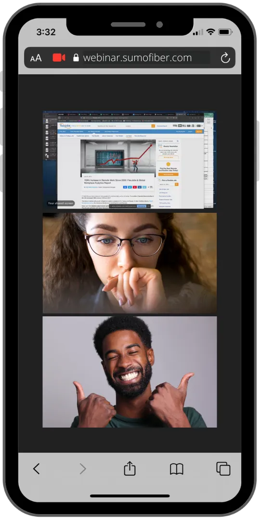Tap the home indicator bar

point(130,496)
